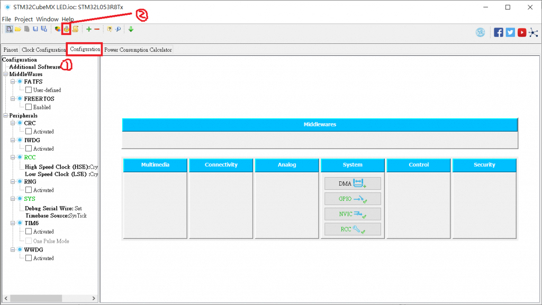Click the tree panel scroll-right arrow
The image size is (542, 305).
click(x=94, y=298)
